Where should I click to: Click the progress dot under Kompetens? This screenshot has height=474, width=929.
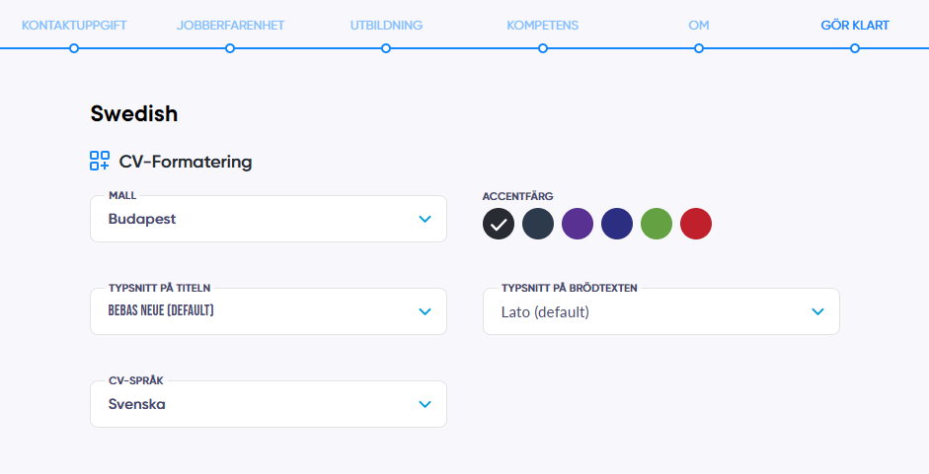[x=543, y=48]
